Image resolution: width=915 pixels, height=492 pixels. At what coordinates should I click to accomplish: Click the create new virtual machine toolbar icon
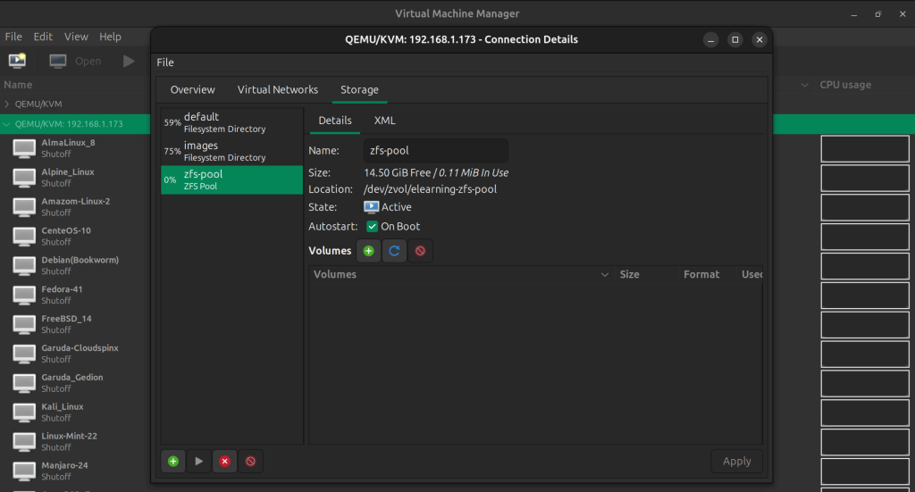pyautogui.click(x=17, y=61)
